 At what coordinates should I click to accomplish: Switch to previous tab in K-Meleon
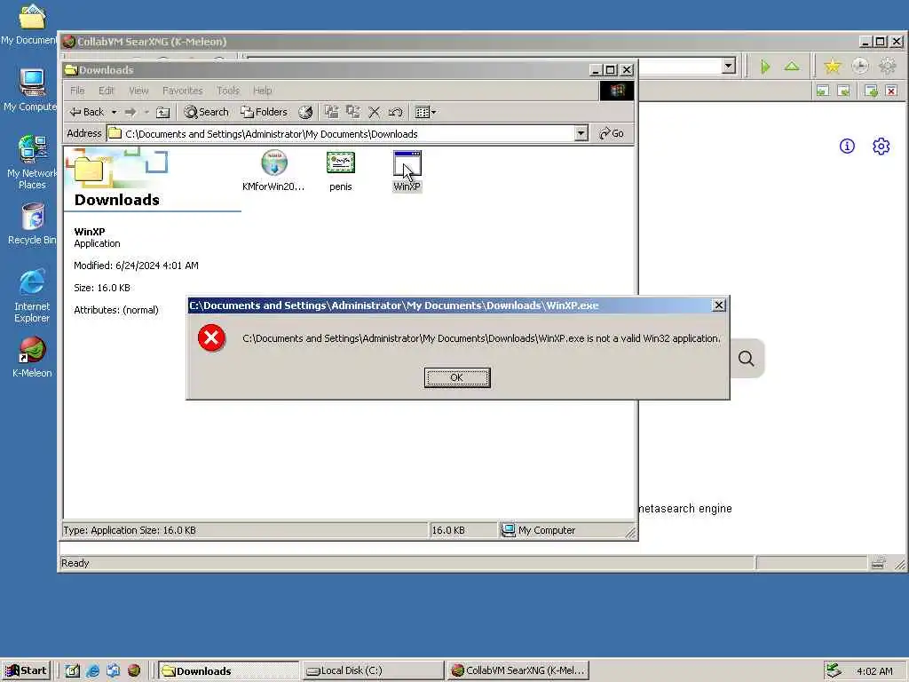[x=822, y=91]
